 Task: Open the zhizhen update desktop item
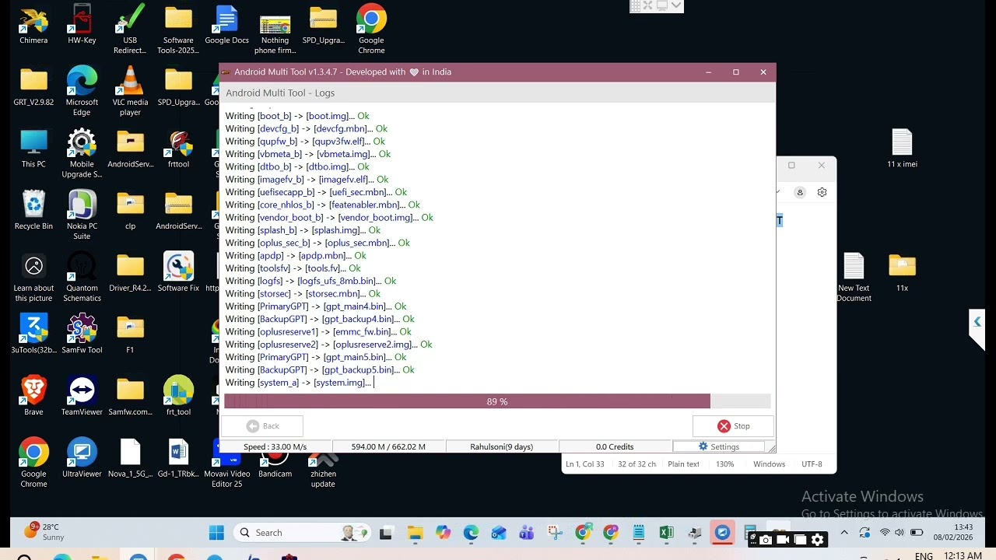point(323,469)
